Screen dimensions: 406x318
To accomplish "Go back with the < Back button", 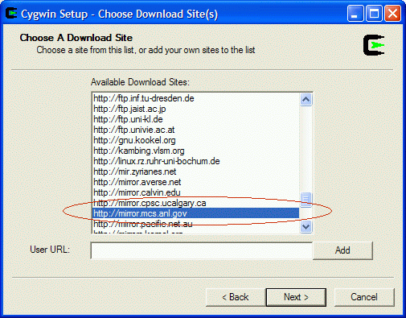I will [236, 297].
